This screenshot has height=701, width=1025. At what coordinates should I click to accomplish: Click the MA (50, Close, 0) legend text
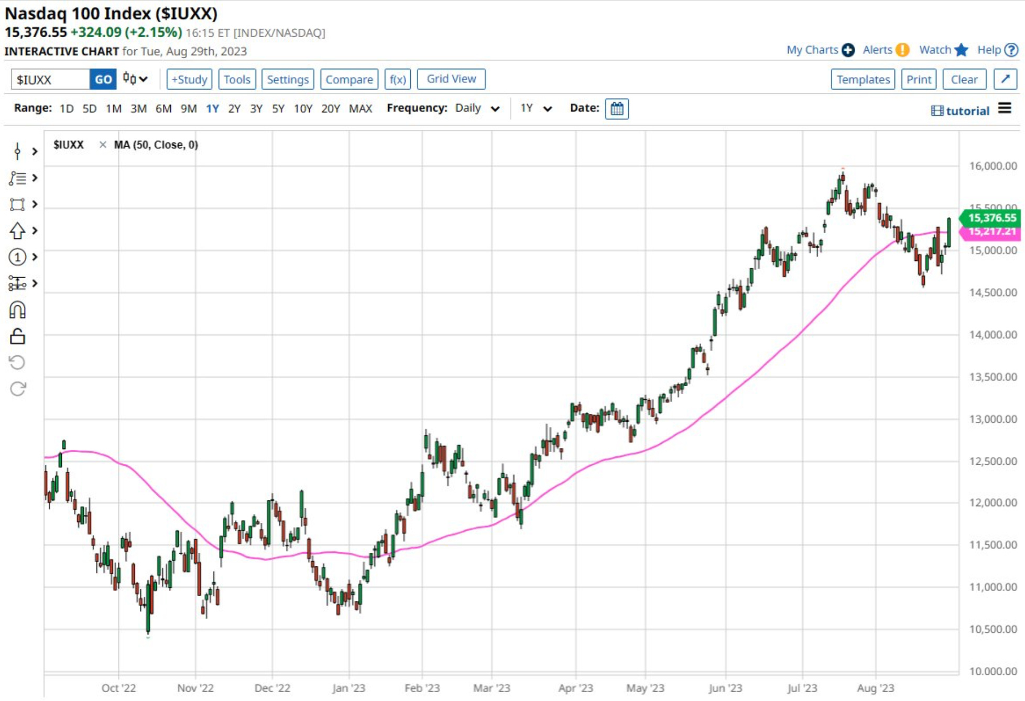point(156,145)
